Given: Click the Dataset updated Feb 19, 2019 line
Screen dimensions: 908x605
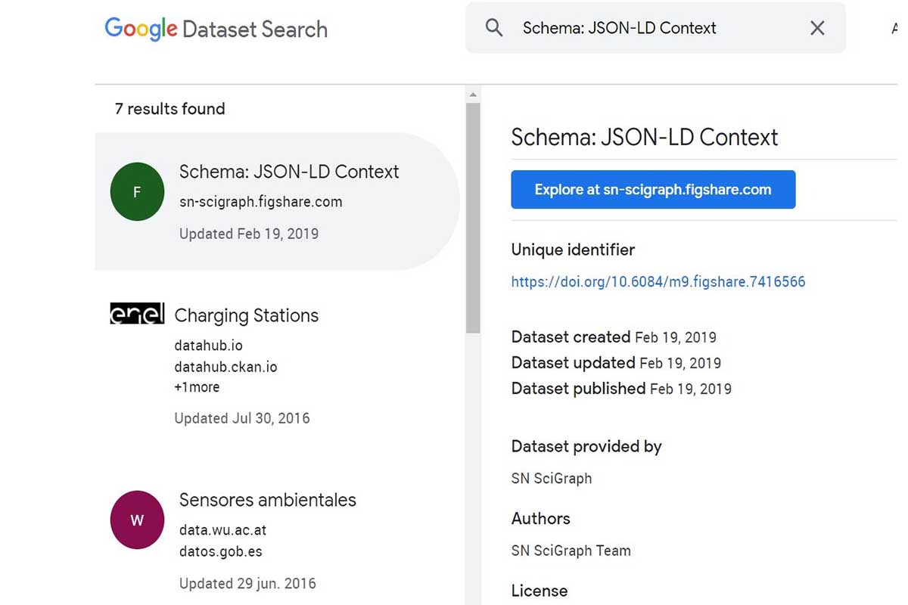Looking at the screenshot, I should pos(616,363).
